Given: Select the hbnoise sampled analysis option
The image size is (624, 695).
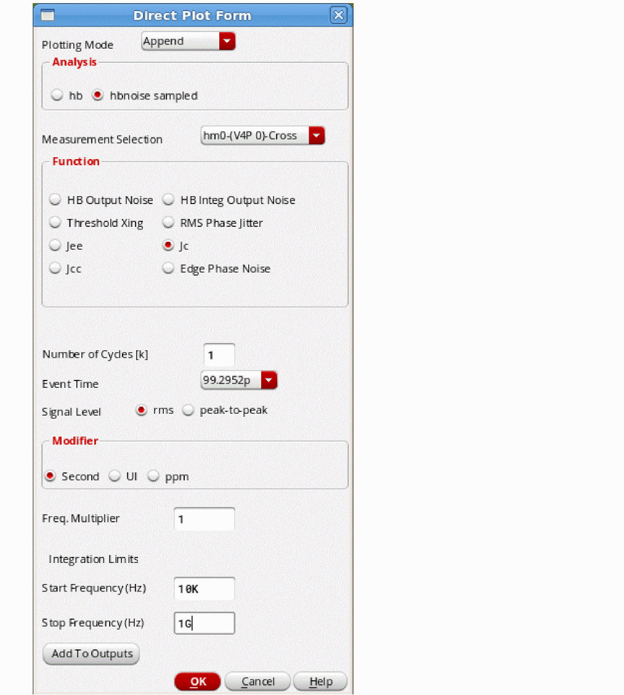Looking at the screenshot, I should point(98,96).
